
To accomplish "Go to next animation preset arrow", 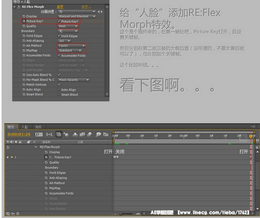I will coord(102,11).
